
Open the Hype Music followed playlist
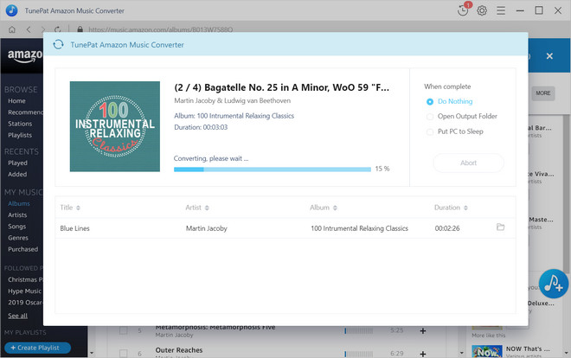[24, 291]
